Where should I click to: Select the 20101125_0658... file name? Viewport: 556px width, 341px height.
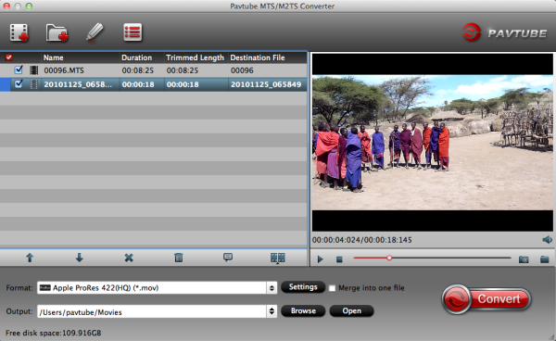coord(78,84)
